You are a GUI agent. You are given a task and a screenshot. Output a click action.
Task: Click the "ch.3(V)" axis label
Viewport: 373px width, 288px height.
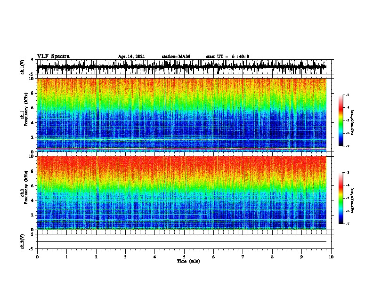[23, 241]
